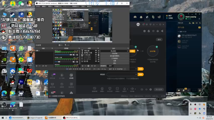This screenshot has width=214, height=120.
Task: Click gift box icon in Douyu companion toolbar
Action: [x=144, y=31]
